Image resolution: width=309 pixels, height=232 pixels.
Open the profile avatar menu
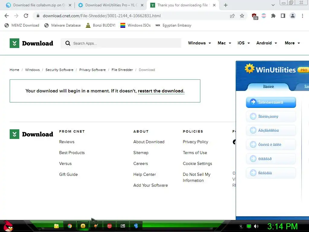point(293,16)
